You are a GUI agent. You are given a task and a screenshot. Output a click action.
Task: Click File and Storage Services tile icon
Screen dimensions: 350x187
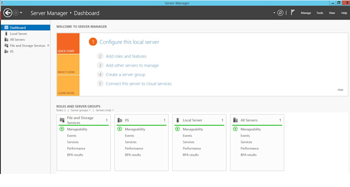[62, 120]
